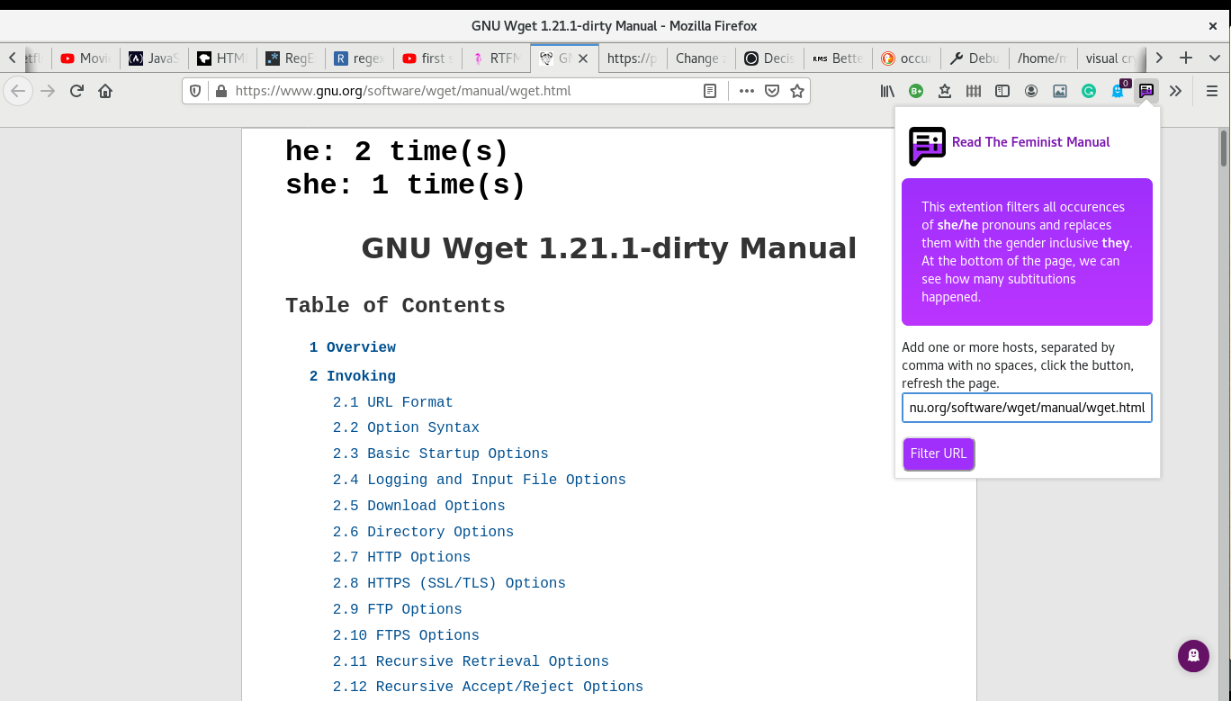Switch to the RegE tab

point(291,58)
